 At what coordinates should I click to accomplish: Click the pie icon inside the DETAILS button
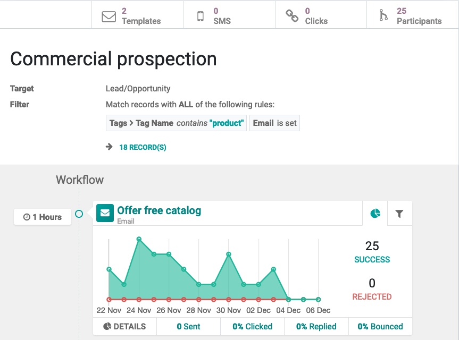106,326
